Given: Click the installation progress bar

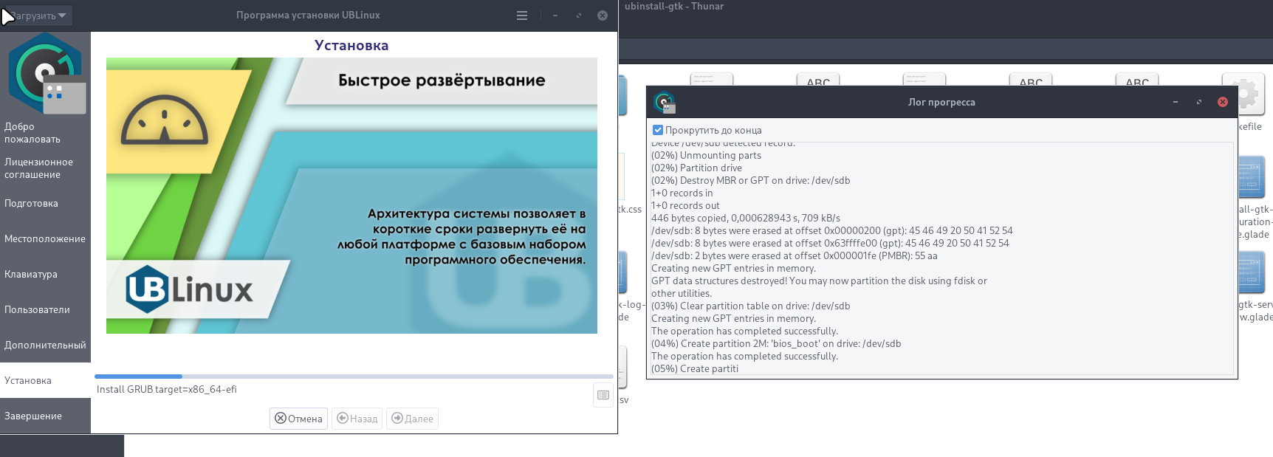Looking at the screenshot, I should point(354,377).
